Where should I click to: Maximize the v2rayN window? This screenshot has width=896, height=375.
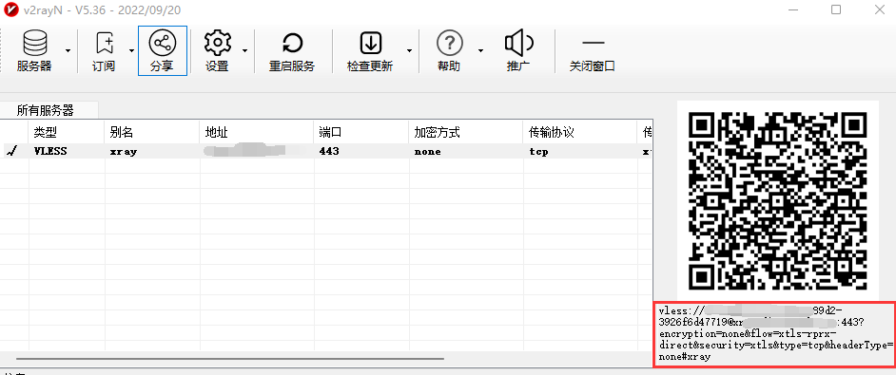point(836,9)
